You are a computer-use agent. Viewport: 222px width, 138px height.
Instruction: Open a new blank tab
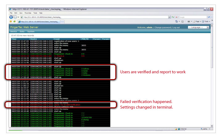click(x=62, y=22)
